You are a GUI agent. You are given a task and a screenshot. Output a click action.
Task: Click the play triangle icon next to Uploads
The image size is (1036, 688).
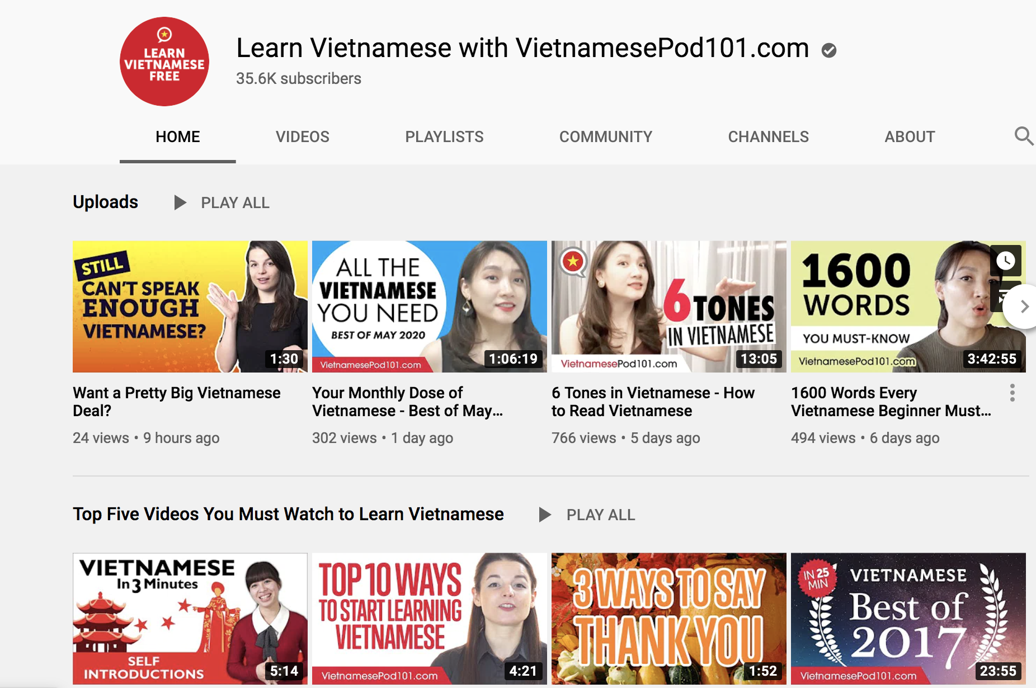tap(180, 202)
